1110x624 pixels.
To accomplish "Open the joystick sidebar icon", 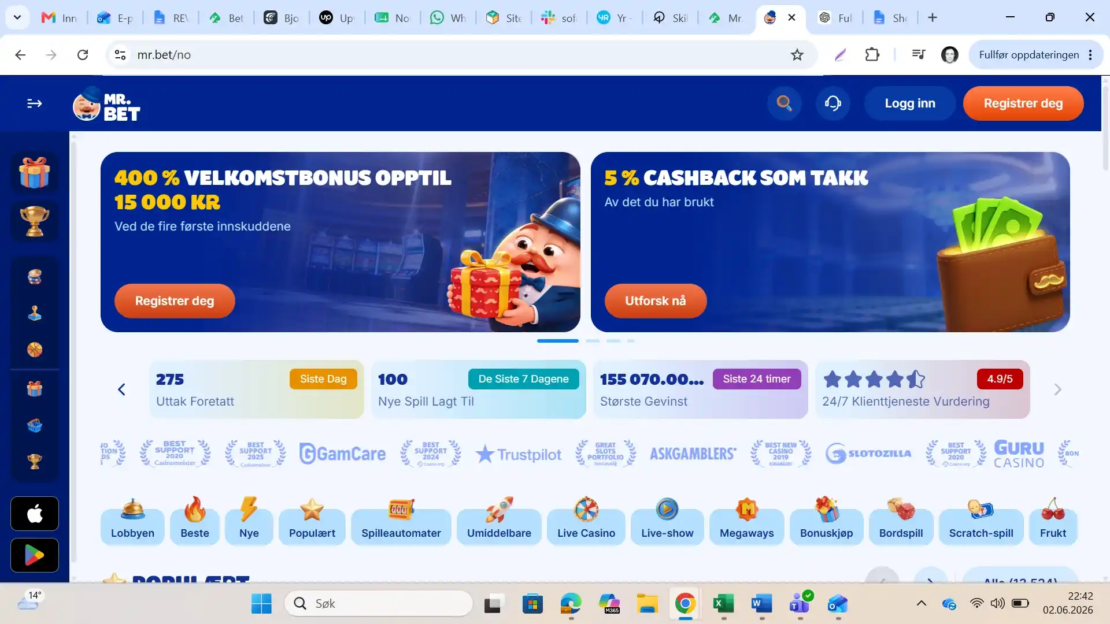I will tap(35, 313).
